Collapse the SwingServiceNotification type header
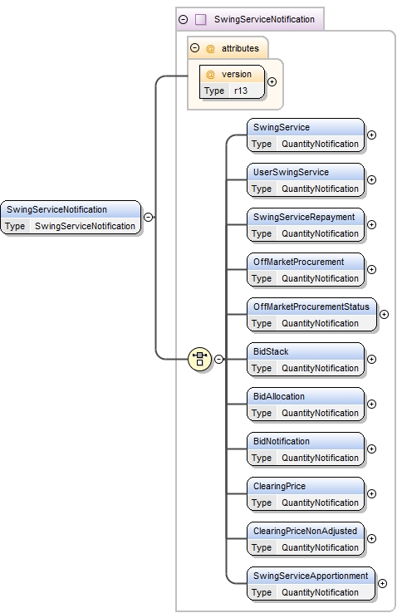This screenshot has height=613, width=397. click(x=183, y=19)
